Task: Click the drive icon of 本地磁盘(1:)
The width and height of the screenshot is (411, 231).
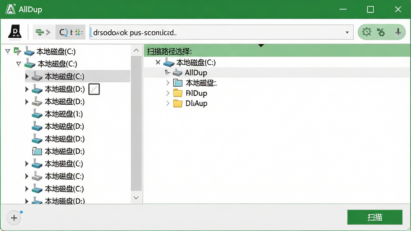Action: [37, 114]
